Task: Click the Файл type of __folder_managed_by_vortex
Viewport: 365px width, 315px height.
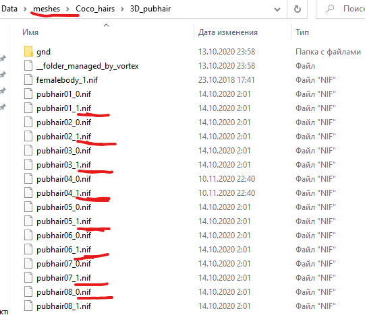Action: [305, 66]
